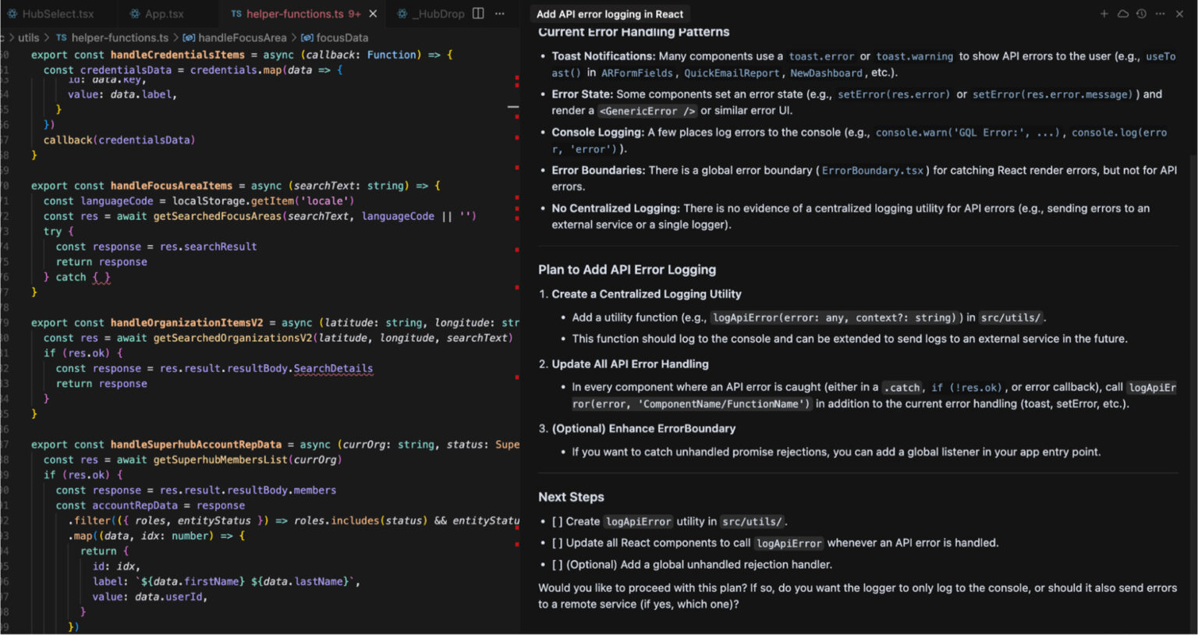Viewport: 1198px width, 635px height.
Task: Open chat history via the clock icon
Action: pos(1142,14)
